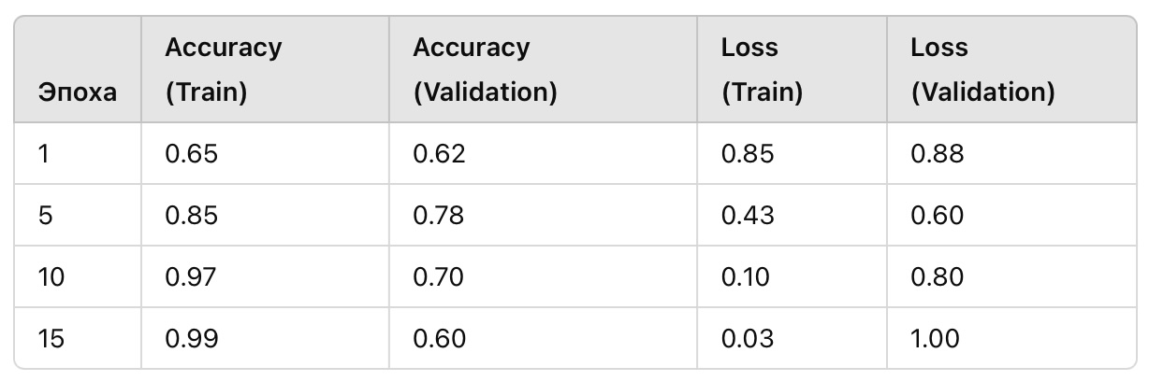Select validation accuracy value 0.78
The height and width of the screenshot is (381, 1149).
(x=439, y=215)
